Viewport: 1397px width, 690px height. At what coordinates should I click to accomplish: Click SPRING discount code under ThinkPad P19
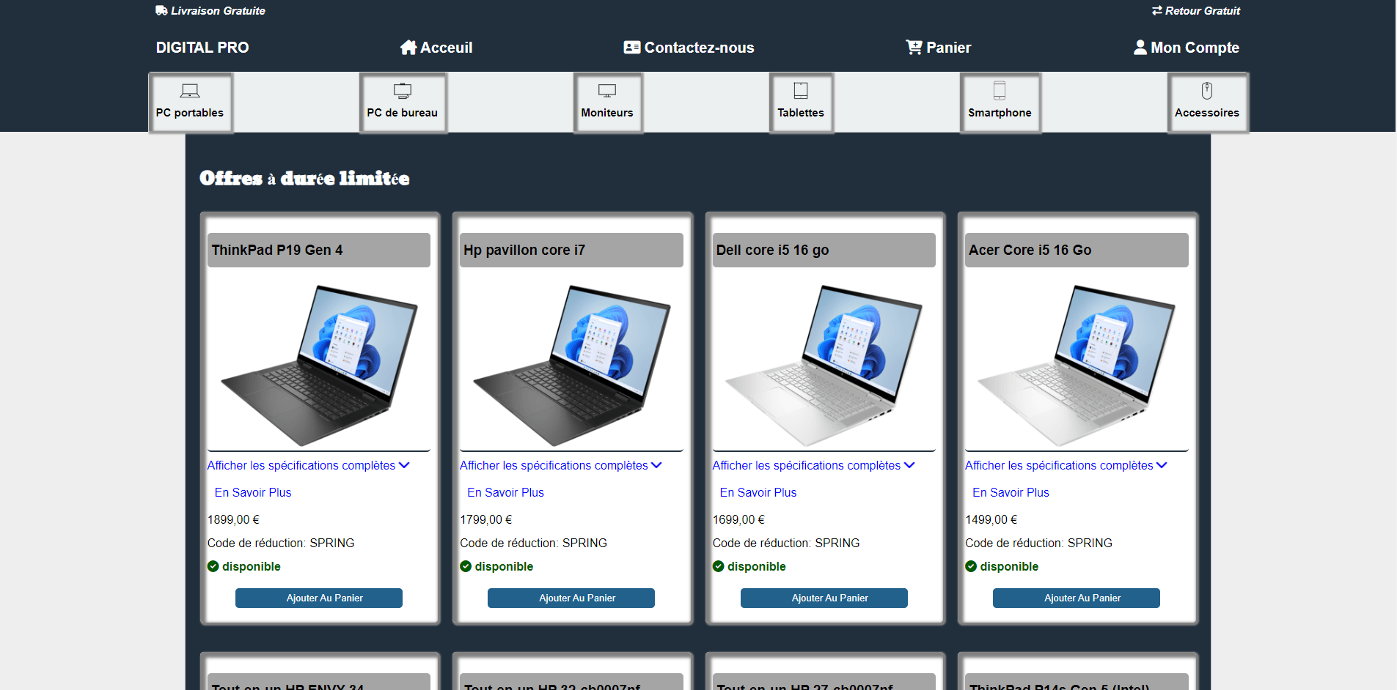(x=332, y=544)
